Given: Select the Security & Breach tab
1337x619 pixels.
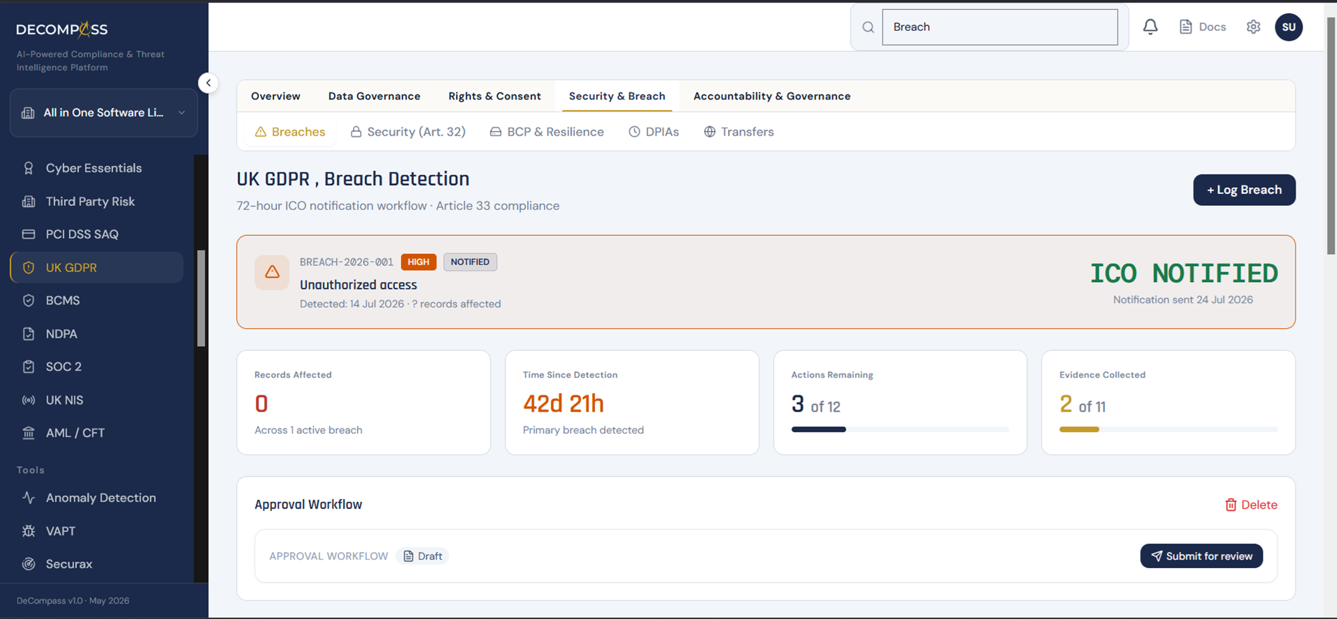Looking at the screenshot, I should click(x=617, y=96).
